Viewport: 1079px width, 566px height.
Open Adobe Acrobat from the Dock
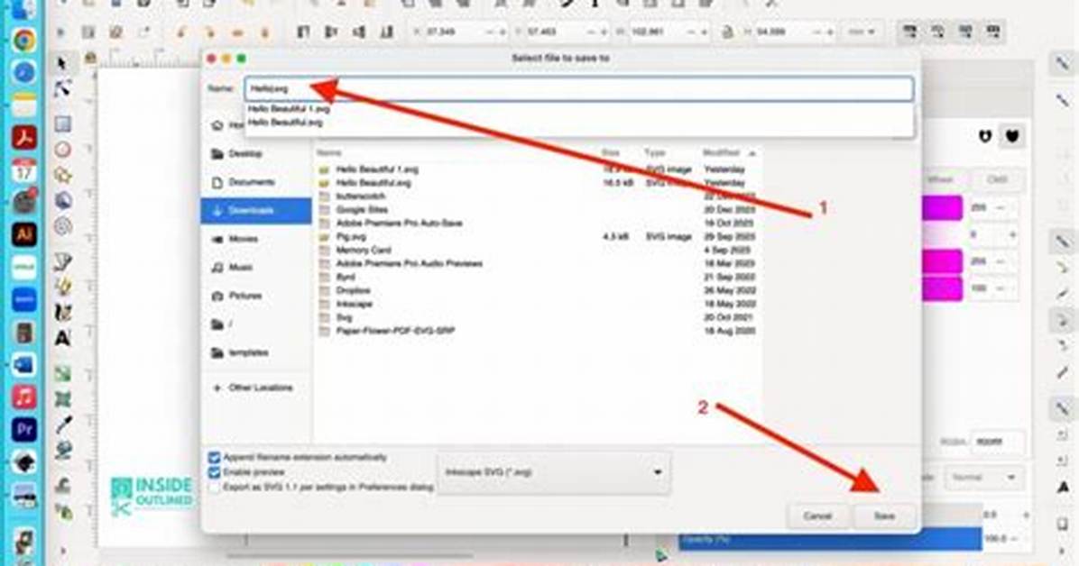[x=24, y=138]
